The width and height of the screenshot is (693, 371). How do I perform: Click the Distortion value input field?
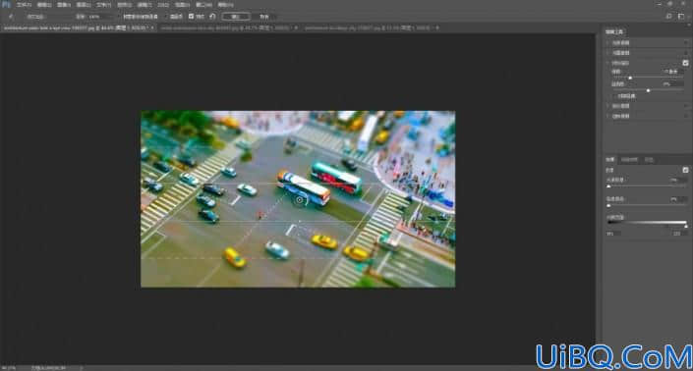pos(672,83)
